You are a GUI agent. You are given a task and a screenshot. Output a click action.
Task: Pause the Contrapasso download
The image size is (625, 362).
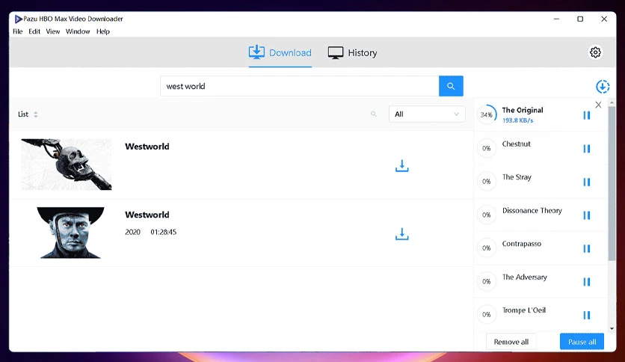pos(586,248)
